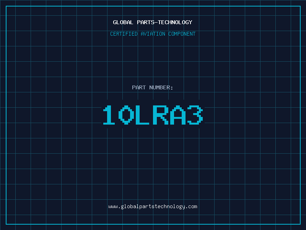This screenshot has width=306, height=230.
Task: Click the word GLOBAL in the header
Action: coord(123,22)
